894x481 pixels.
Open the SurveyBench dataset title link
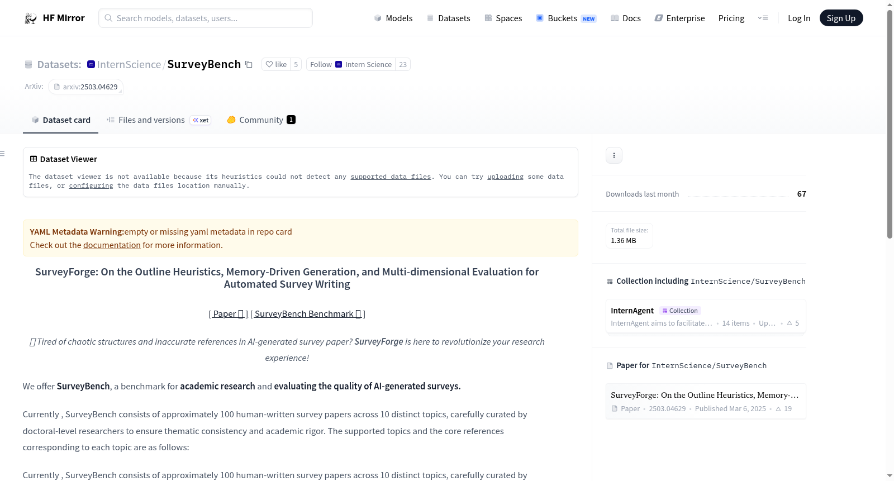point(204,65)
